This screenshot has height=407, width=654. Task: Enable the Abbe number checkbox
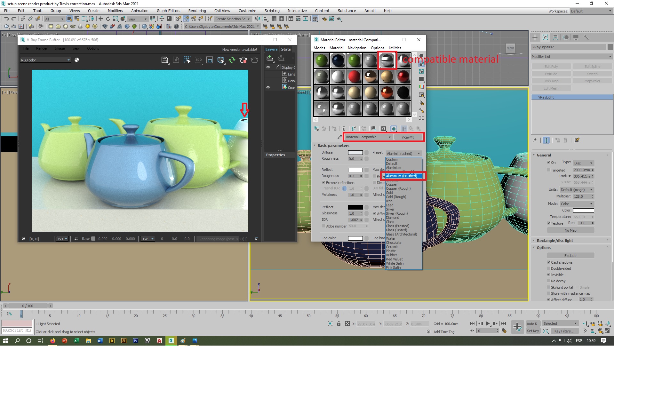pos(323,226)
